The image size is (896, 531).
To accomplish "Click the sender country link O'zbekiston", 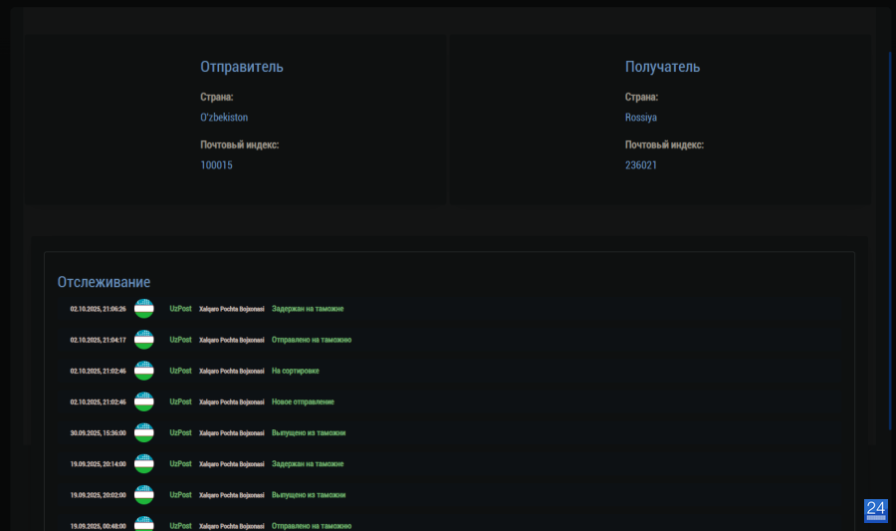I will 224,118.
